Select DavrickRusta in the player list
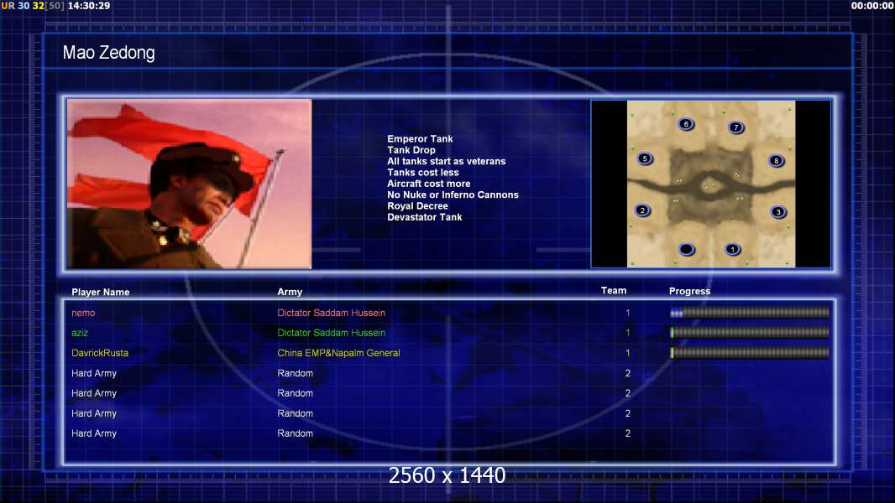This screenshot has height=503, width=895. 100,353
